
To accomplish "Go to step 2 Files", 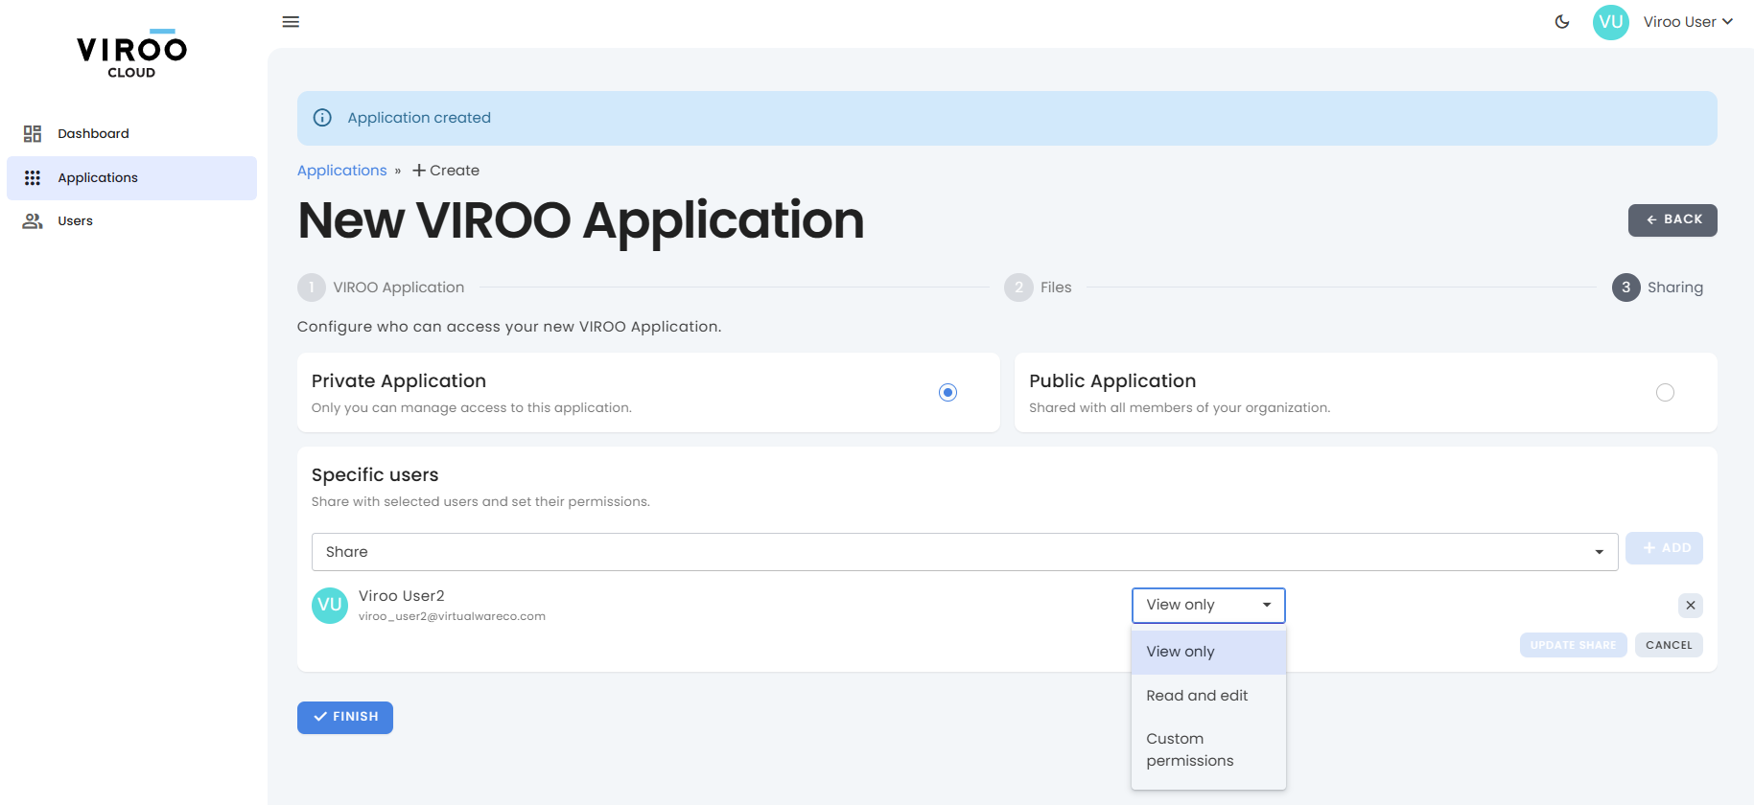I will click(1038, 287).
